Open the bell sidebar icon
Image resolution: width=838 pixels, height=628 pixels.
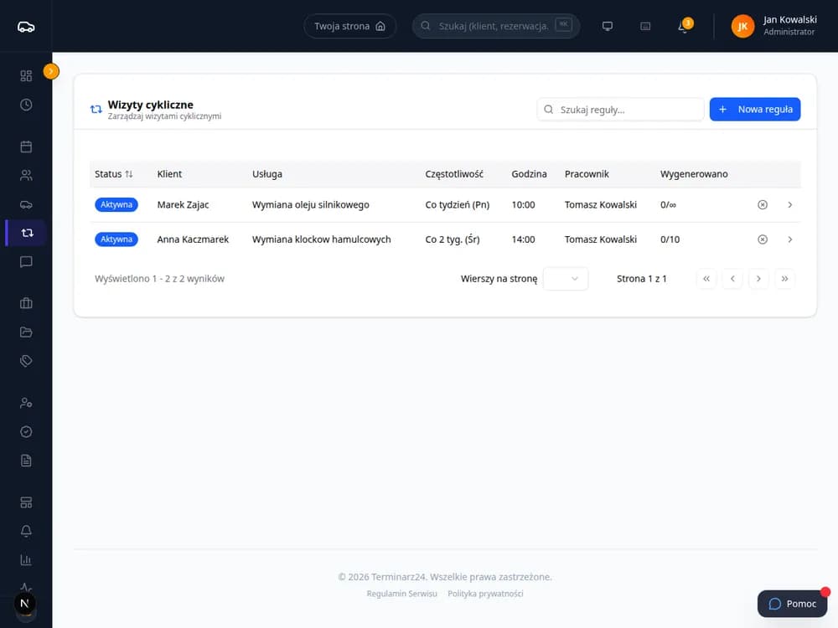coord(26,532)
